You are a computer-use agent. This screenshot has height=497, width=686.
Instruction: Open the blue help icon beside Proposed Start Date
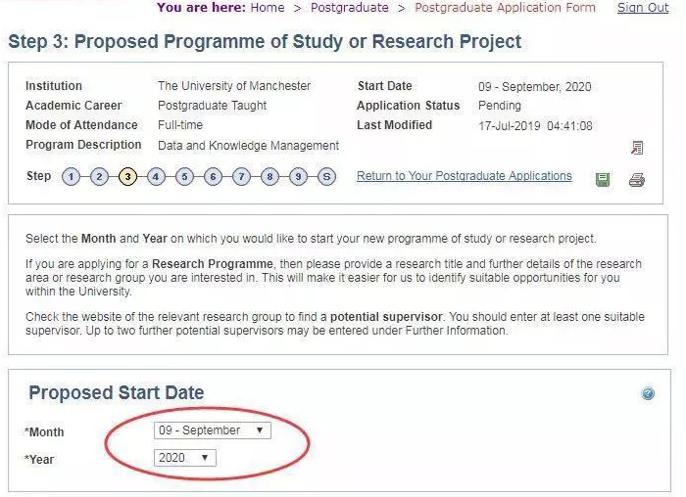click(648, 393)
